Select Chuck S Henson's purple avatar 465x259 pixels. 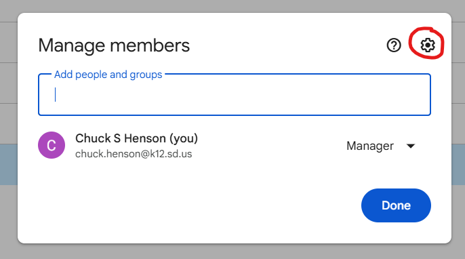tap(52, 145)
